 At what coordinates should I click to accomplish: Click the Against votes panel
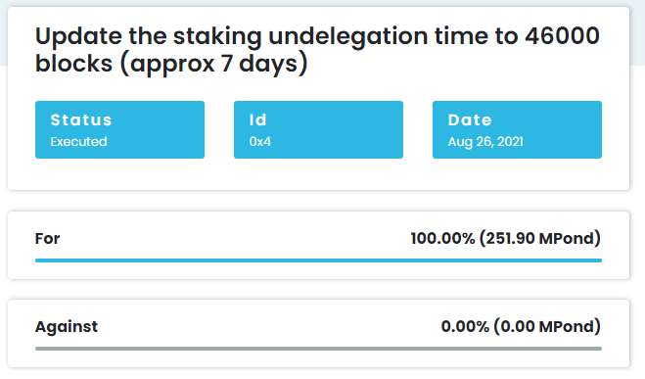[318, 333]
